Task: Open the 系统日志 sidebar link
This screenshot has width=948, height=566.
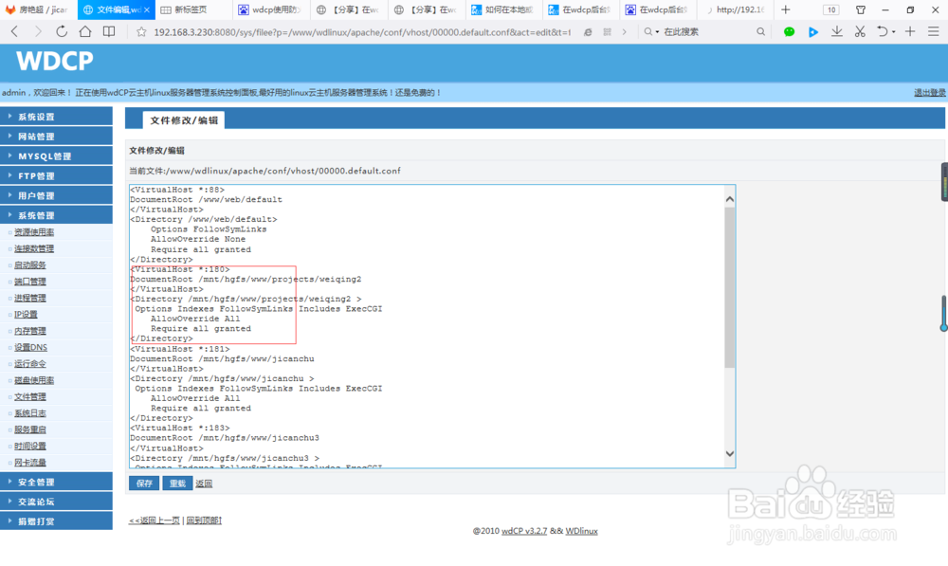Action: point(30,413)
